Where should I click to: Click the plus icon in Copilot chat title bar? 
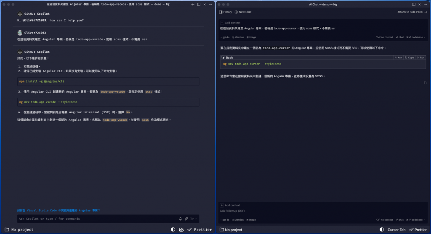point(193,4)
